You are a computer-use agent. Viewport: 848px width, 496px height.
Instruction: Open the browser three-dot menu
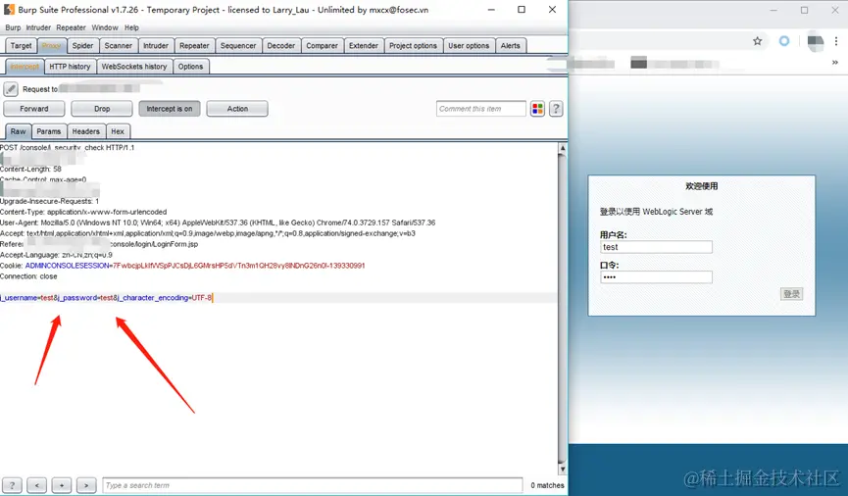click(x=836, y=41)
